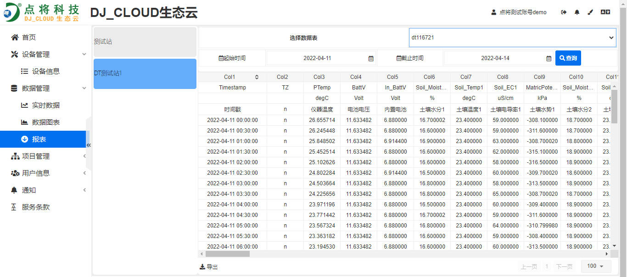This screenshot has height=277, width=627.
Task: Click the 查询 query button
Action: coord(568,58)
